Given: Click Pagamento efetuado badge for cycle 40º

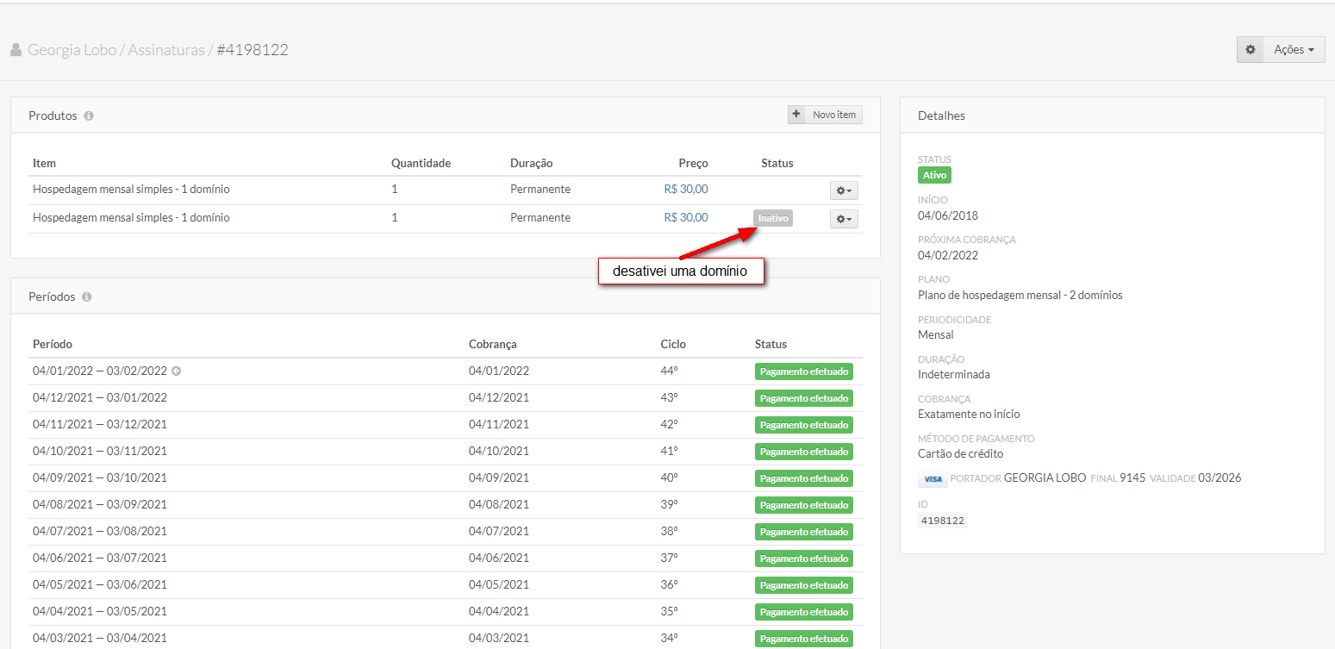Looking at the screenshot, I should pos(803,478).
